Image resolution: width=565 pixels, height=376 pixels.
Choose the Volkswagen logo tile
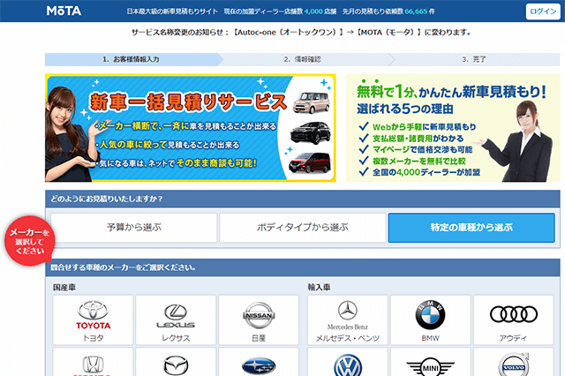[347, 362]
